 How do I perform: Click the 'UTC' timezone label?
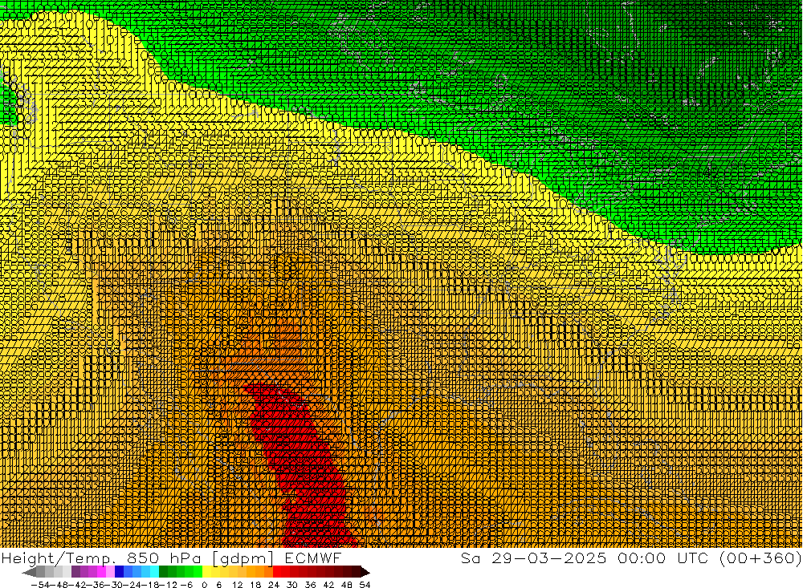point(693,558)
